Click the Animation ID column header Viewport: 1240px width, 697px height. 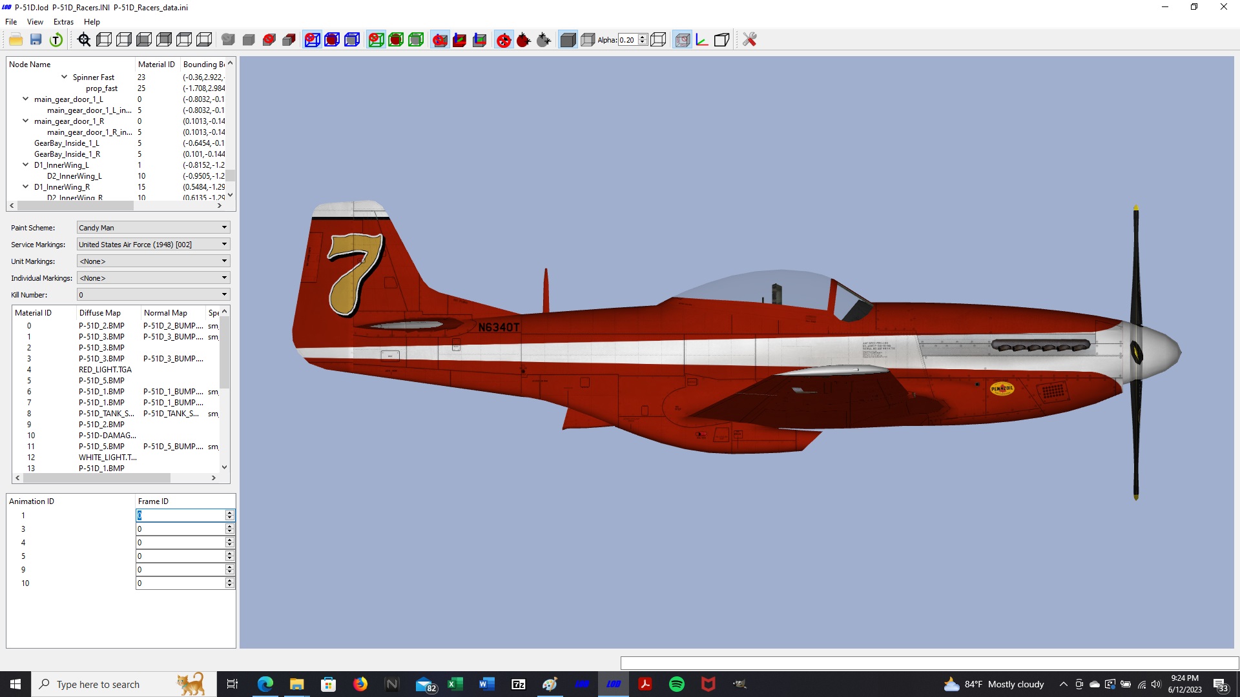pyautogui.click(x=70, y=501)
